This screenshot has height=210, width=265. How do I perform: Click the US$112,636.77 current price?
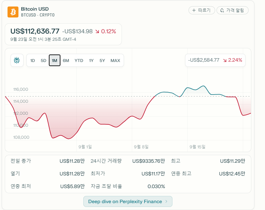click(x=35, y=31)
